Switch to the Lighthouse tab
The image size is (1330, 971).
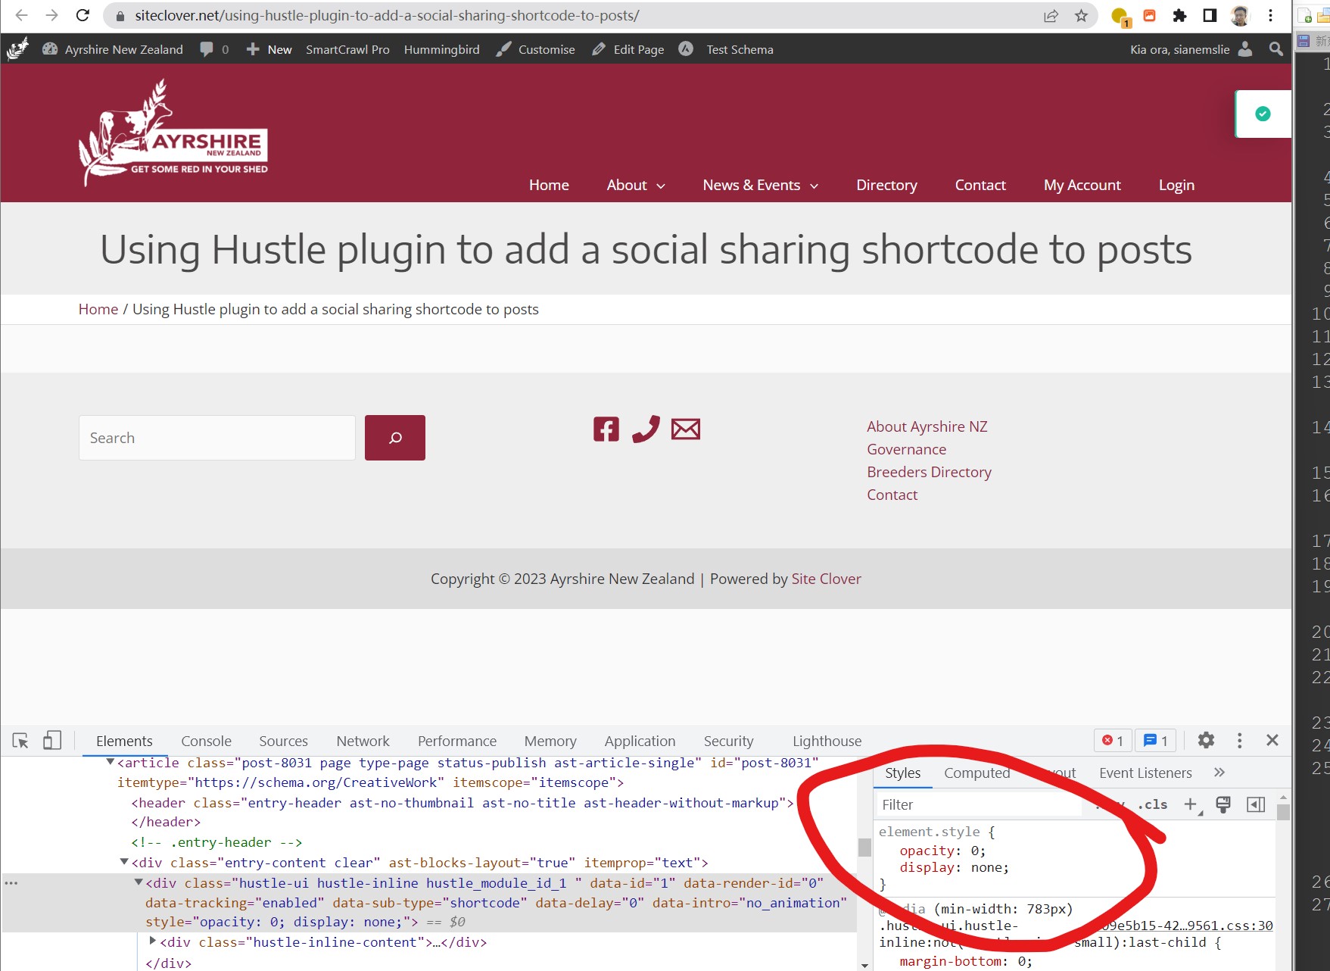click(x=827, y=742)
